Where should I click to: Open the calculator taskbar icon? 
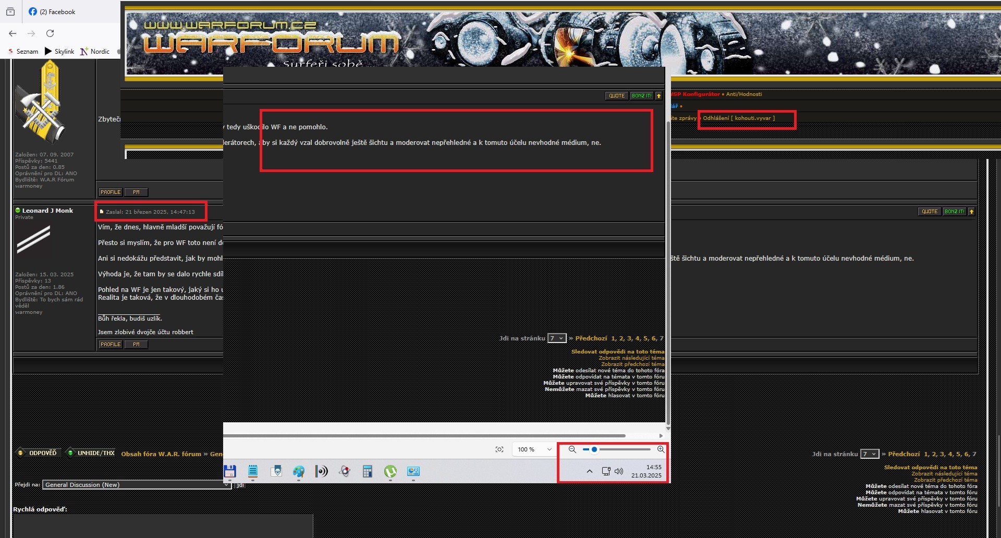[368, 471]
